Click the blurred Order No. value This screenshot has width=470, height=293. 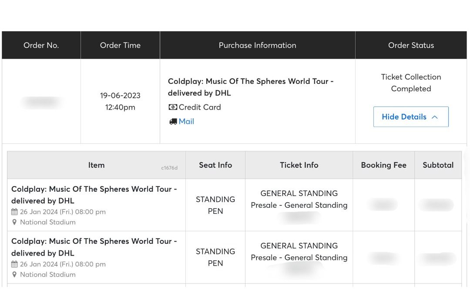tap(41, 101)
